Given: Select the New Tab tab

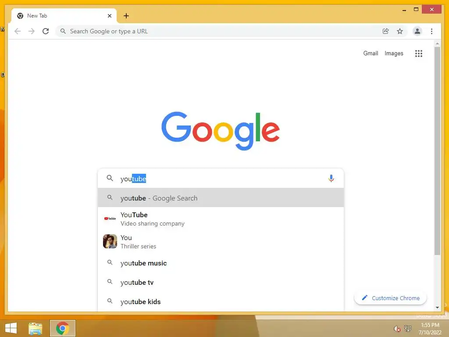Looking at the screenshot, I should coord(64,16).
